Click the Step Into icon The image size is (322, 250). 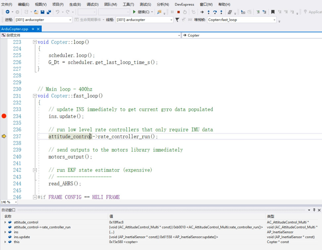(x=209, y=12)
